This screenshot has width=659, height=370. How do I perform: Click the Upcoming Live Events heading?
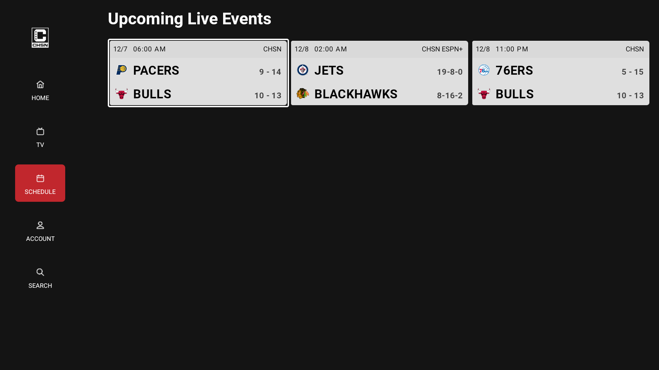pos(189,19)
